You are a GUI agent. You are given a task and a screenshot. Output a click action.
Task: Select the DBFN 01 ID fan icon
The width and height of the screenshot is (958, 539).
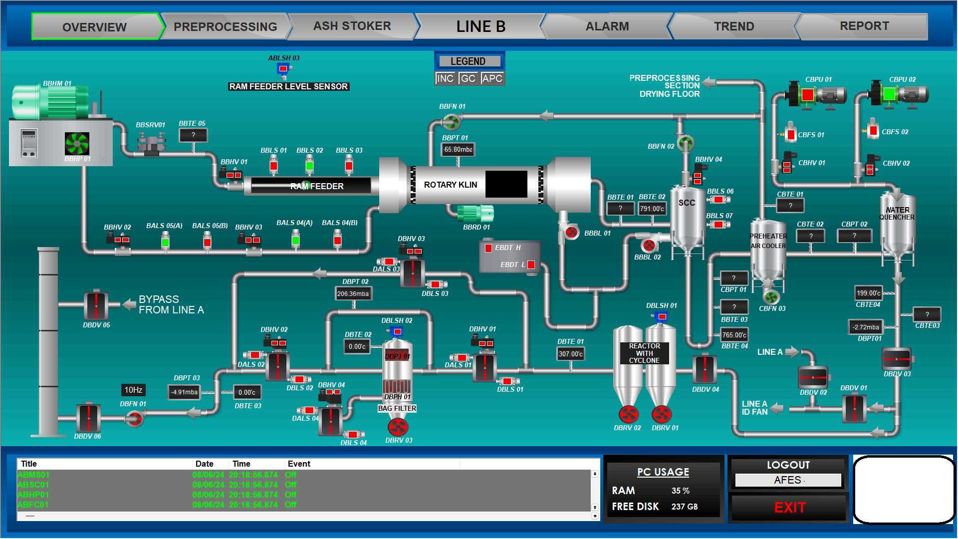coord(134,418)
